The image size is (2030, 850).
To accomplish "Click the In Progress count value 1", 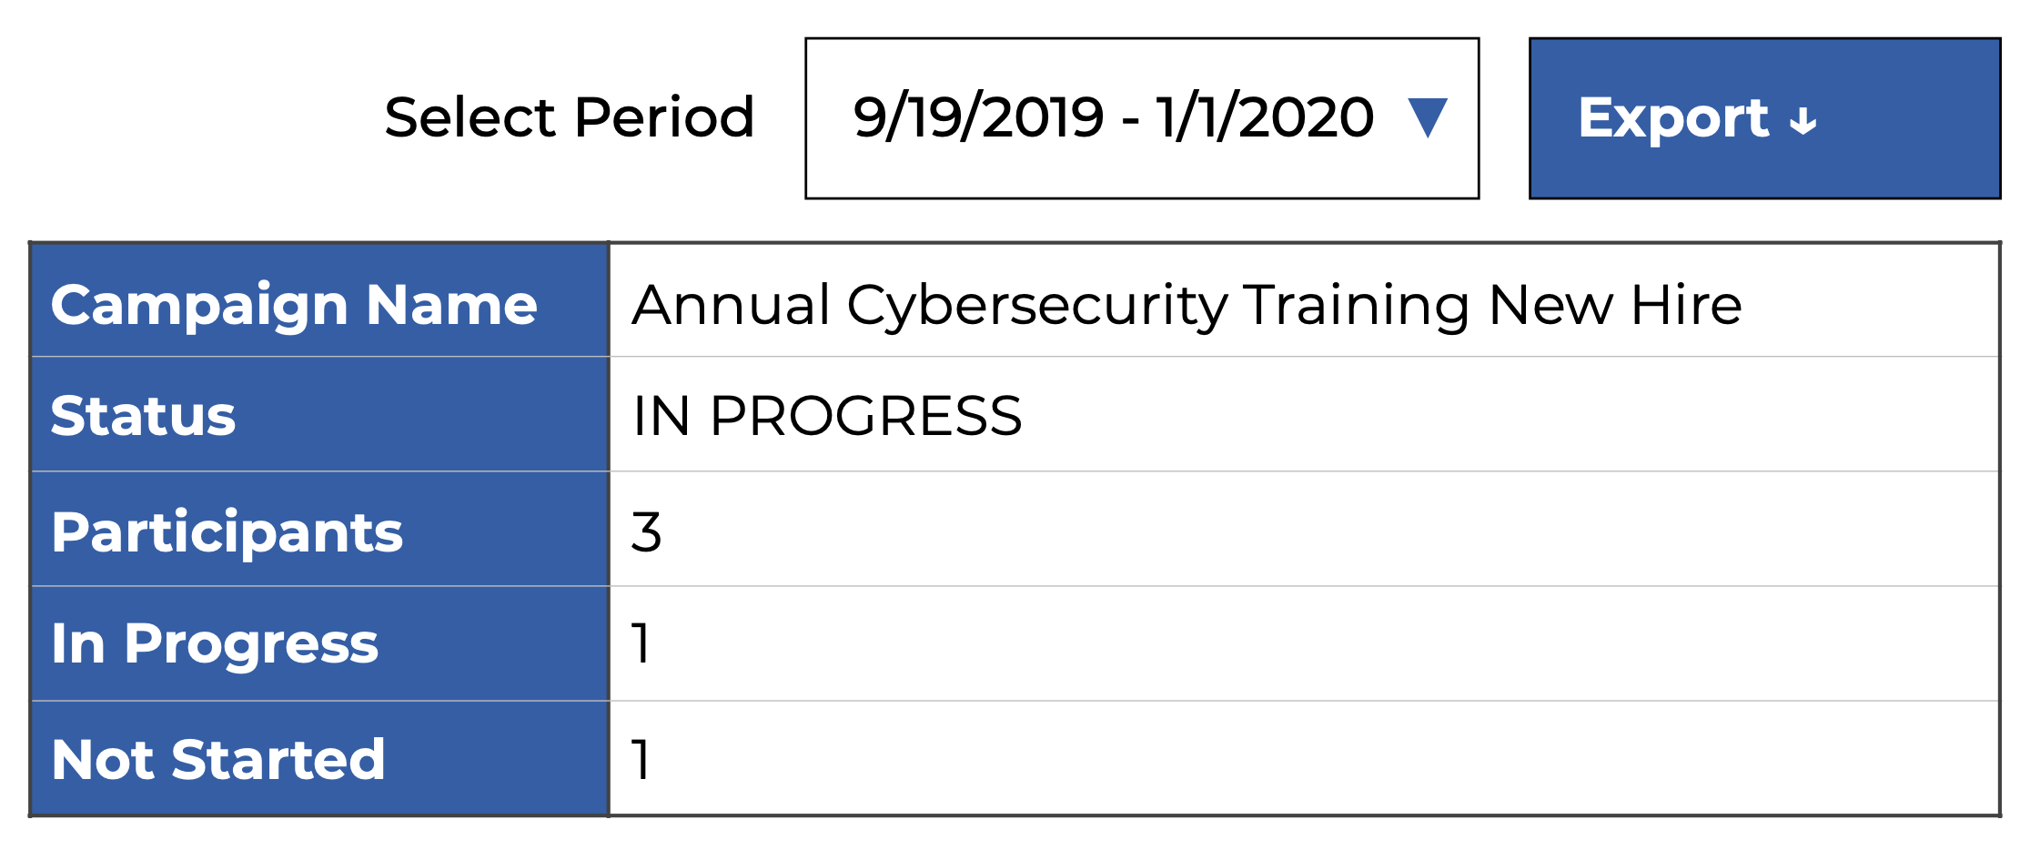I will 641,644.
